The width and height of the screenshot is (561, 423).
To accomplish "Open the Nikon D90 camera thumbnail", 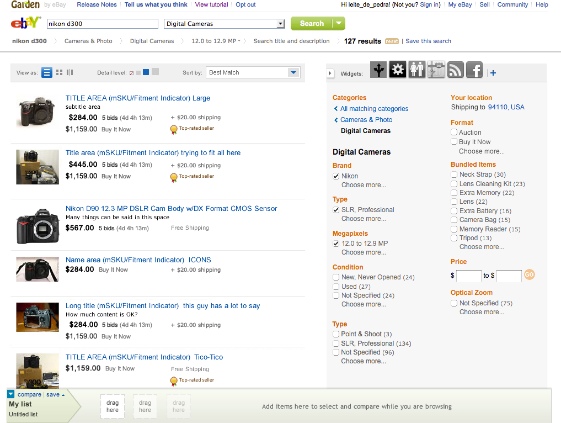I will tap(38, 226).
